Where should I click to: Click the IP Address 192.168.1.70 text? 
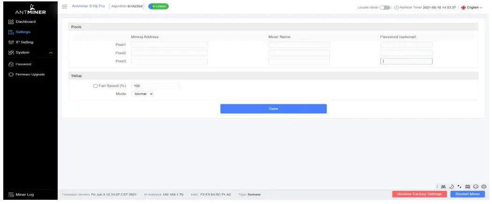click(x=164, y=195)
